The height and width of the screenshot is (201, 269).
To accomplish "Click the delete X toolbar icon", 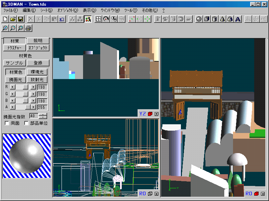I will [31, 19].
